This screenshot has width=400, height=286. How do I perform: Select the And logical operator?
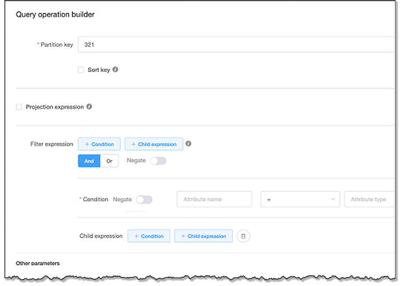[89, 161]
